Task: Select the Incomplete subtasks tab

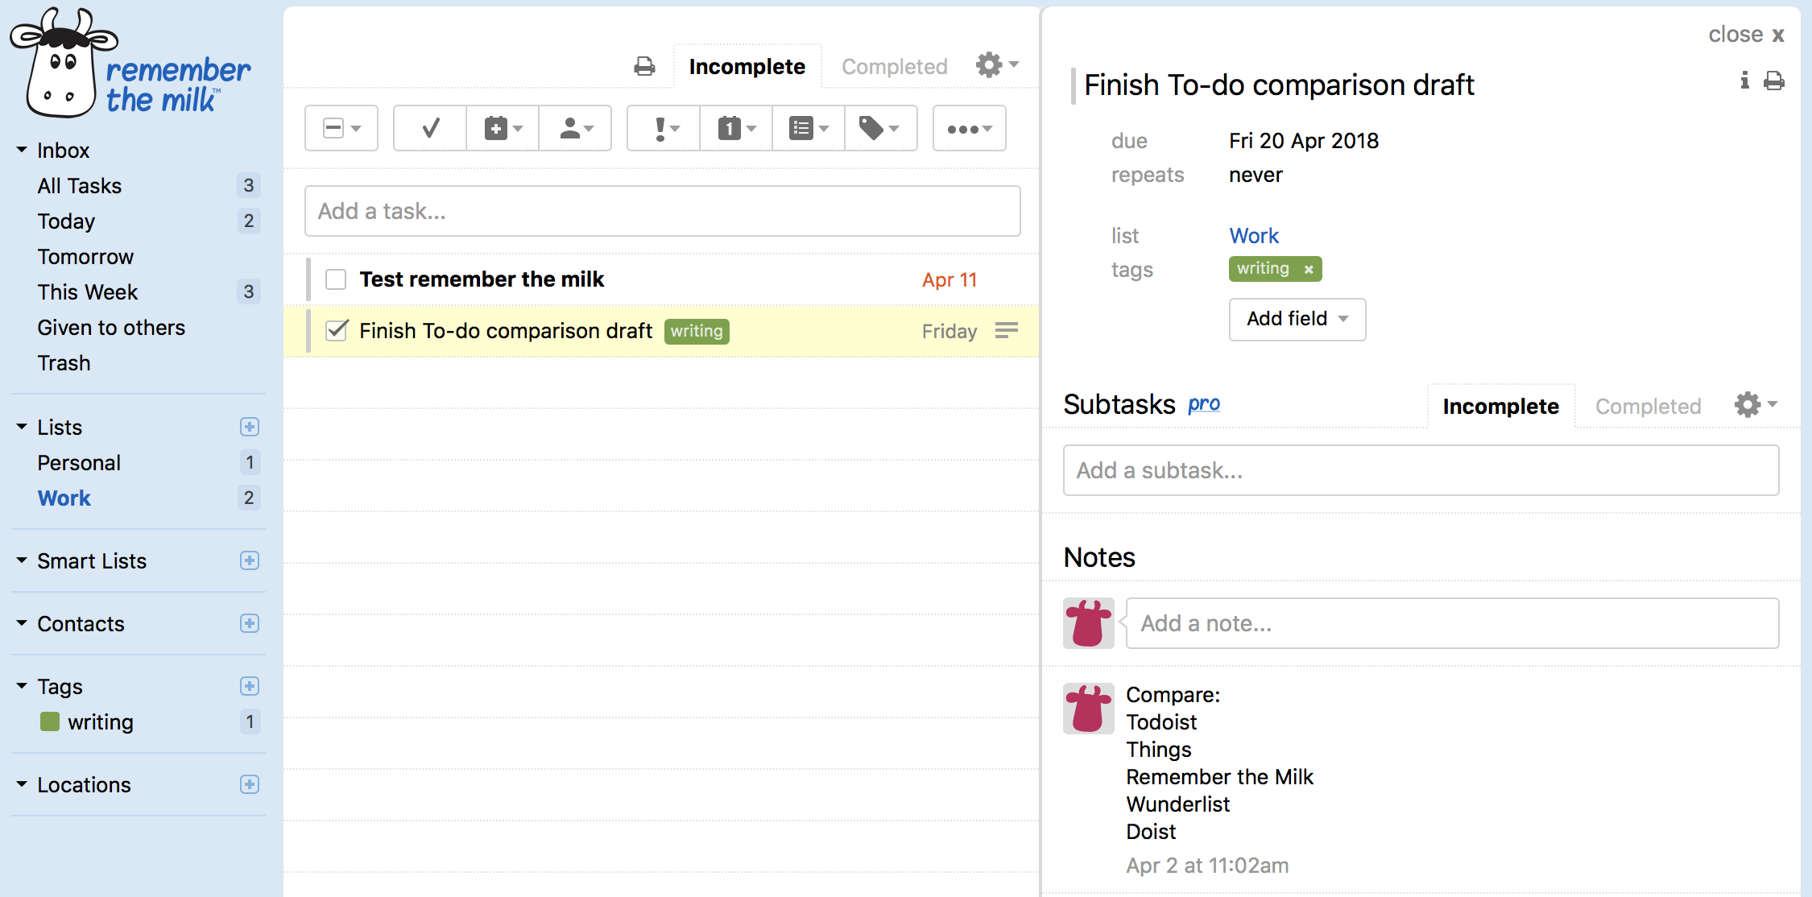Action: (1501, 407)
